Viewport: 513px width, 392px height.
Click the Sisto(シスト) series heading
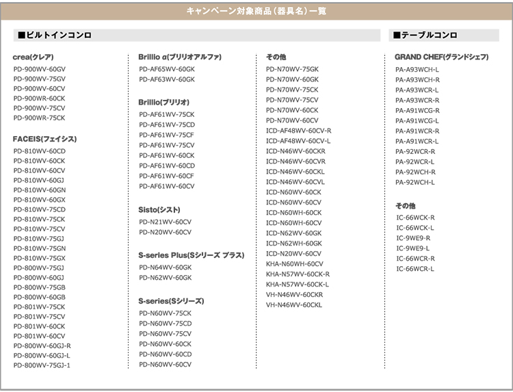(x=159, y=210)
